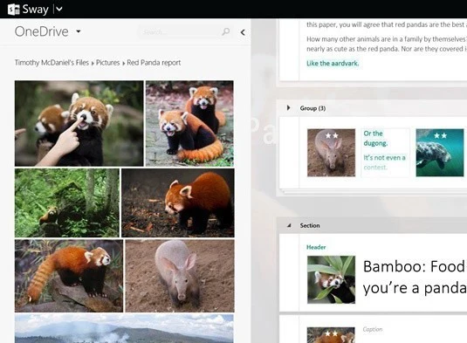Select the bamboo header image thumbnail

[x=331, y=279]
